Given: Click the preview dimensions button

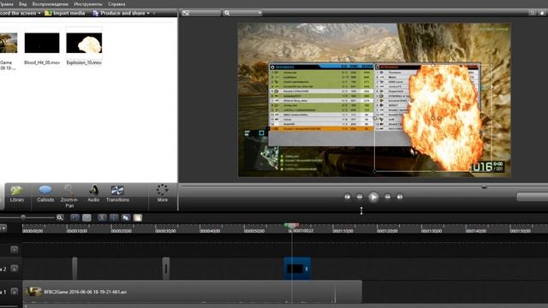Looking at the screenshot, I should pyautogui.click(x=201, y=13).
